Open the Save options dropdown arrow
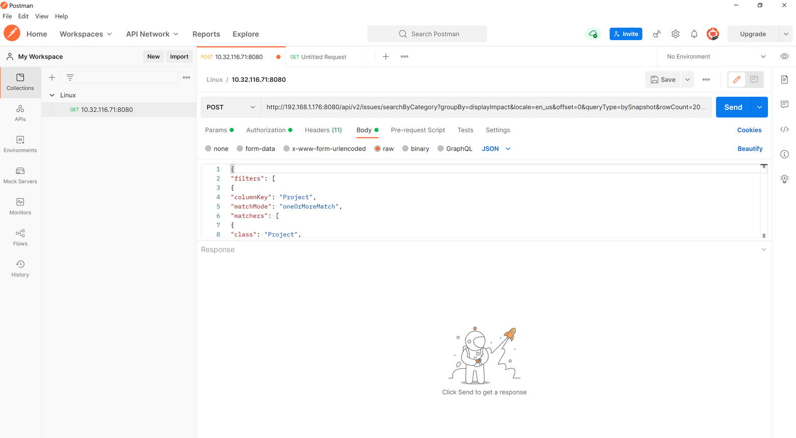796x438 pixels. pos(687,79)
